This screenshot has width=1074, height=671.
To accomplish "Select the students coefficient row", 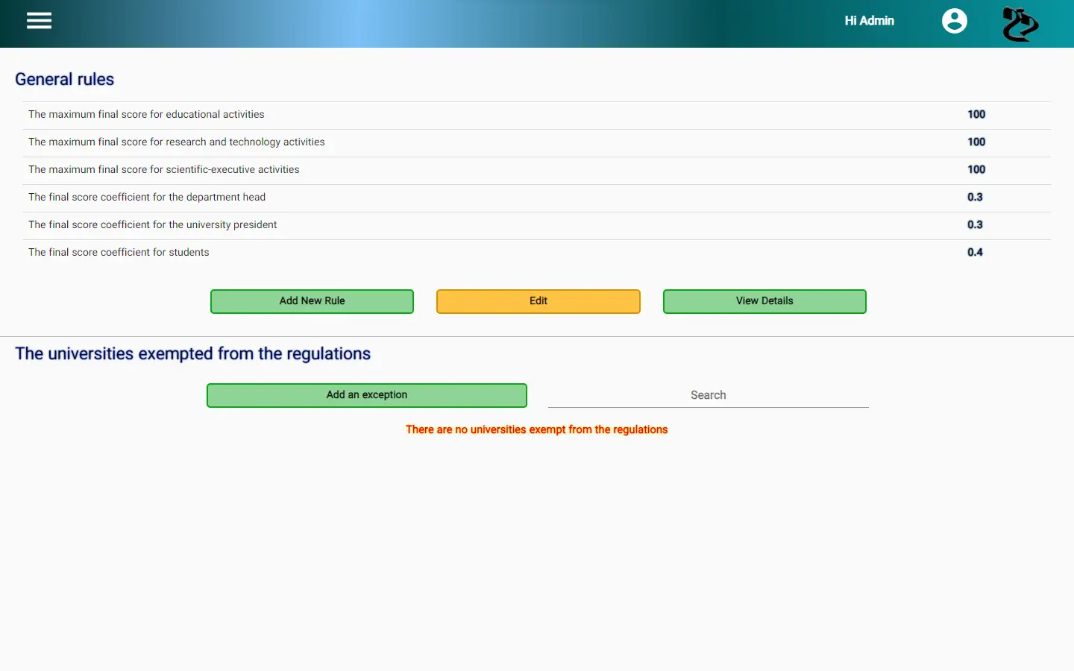I will [x=537, y=253].
